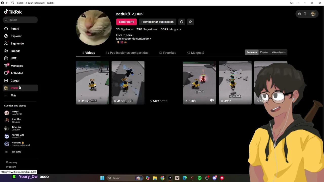The width and height of the screenshot is (324, 182).
Task: Open the title bar three-dots menu
Action: tap(298, 3)
